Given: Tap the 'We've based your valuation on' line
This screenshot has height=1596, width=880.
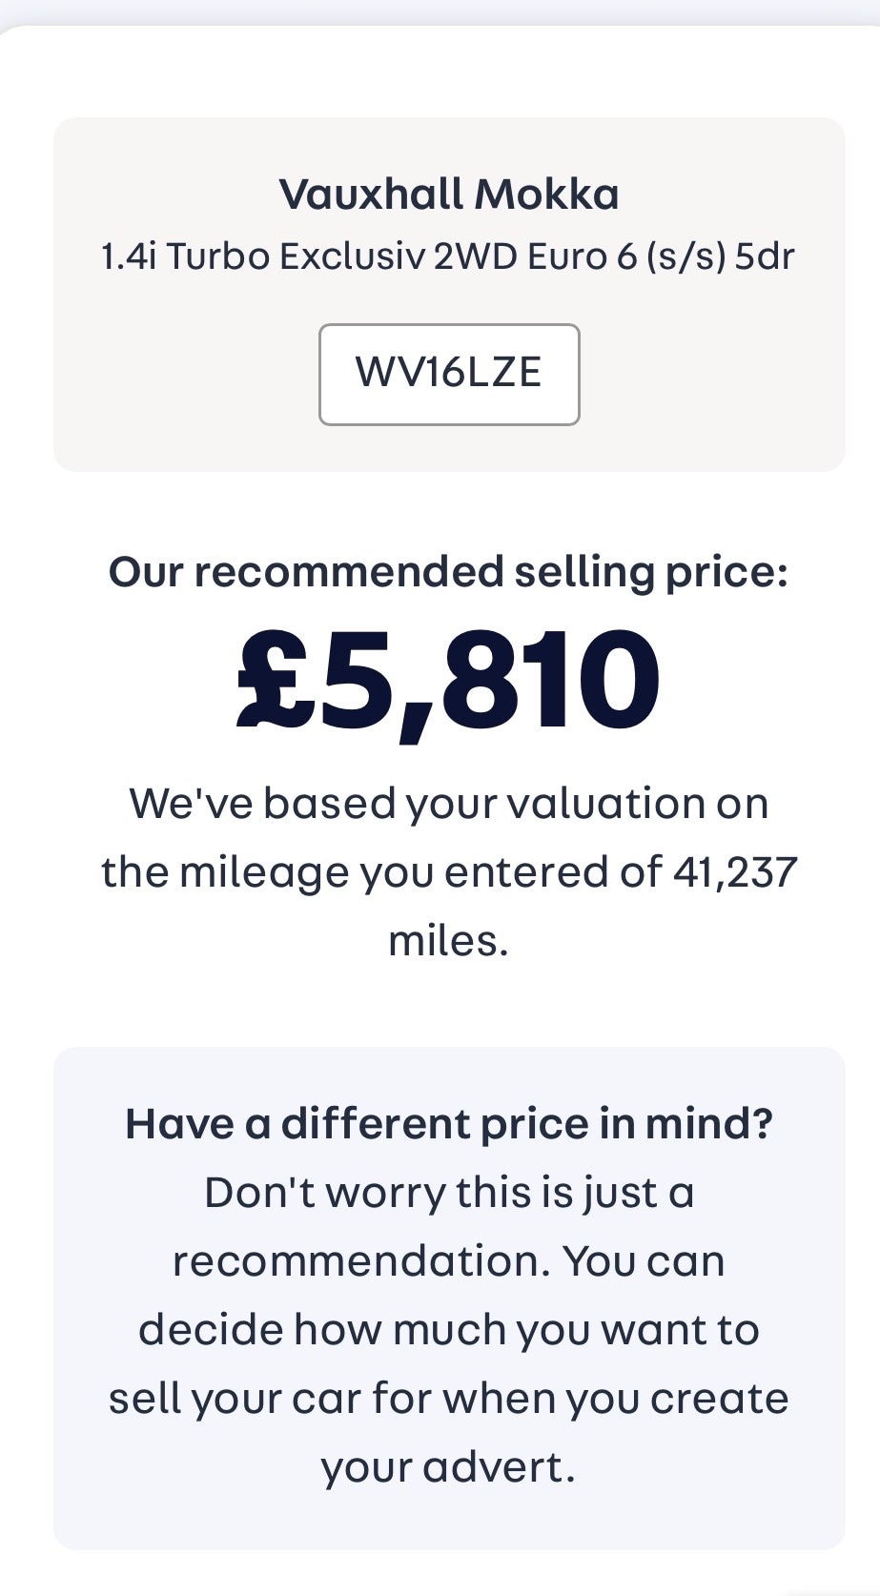Looking at the screenshot, I should [x=448, y=803].
